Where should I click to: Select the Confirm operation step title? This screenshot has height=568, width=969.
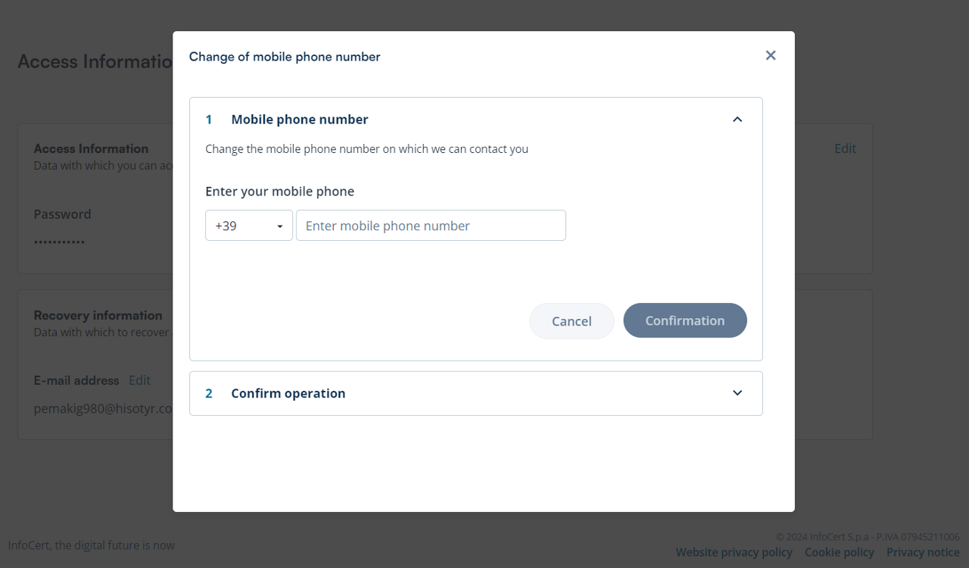click(x=288, y=393)
